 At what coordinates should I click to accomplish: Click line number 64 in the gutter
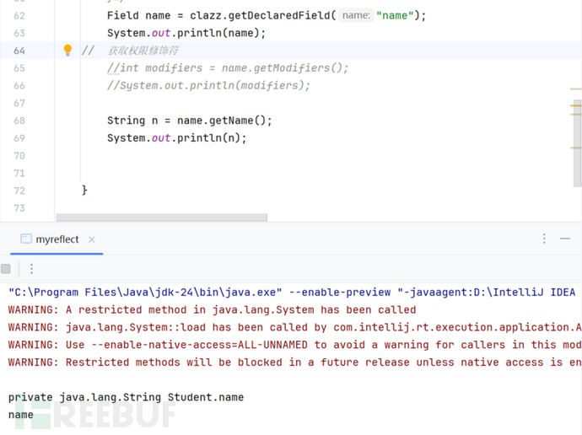tap(19, 51)
